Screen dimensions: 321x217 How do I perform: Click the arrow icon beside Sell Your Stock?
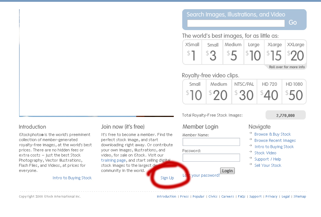pos(250,164)
